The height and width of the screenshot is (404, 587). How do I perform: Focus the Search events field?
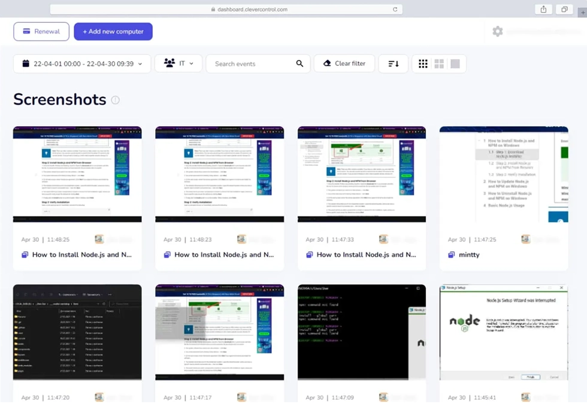(x=258, y=63)
